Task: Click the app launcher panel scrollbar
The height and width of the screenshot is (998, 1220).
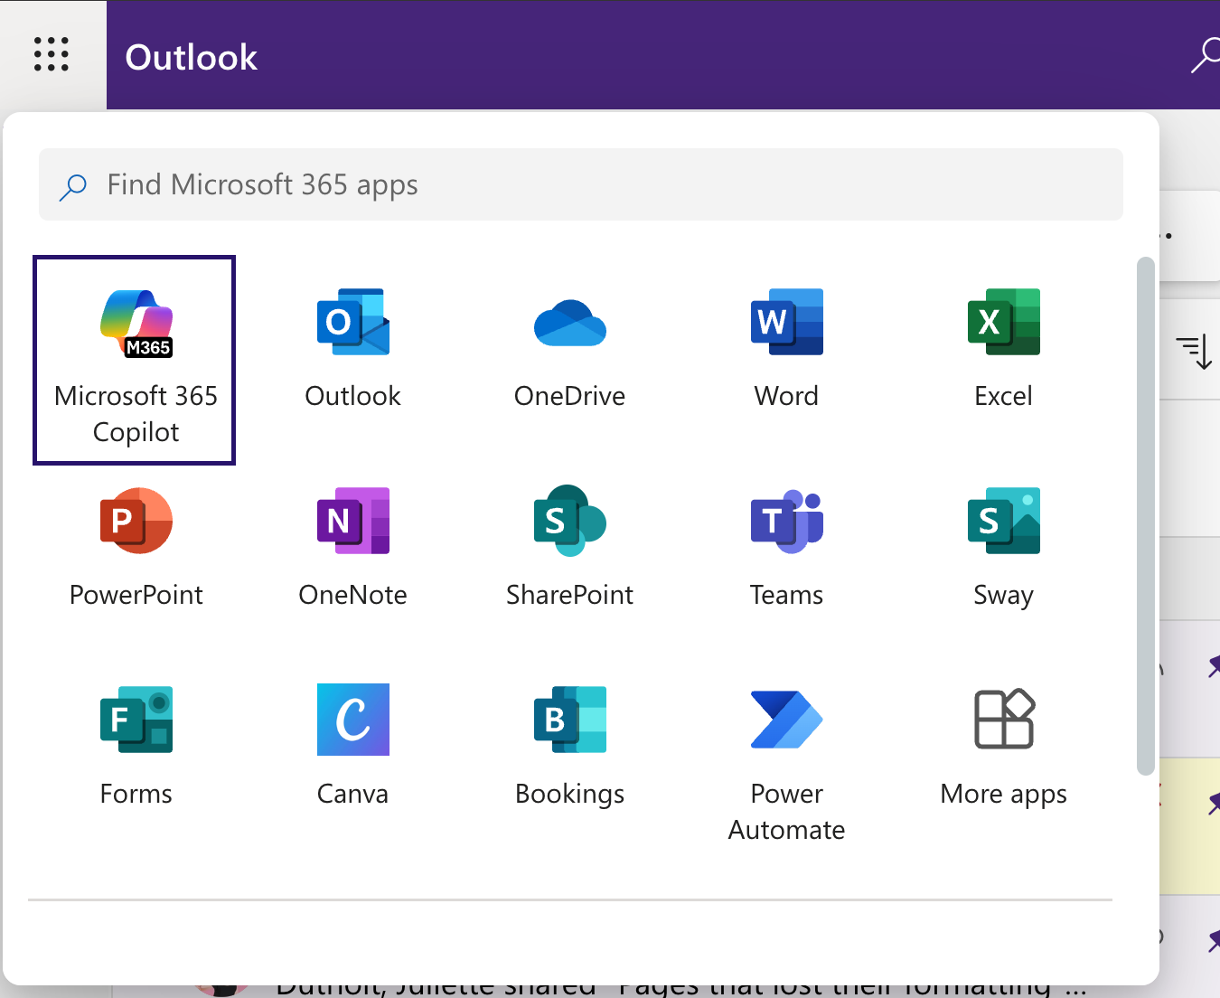Action: (x=1145, y=515)
